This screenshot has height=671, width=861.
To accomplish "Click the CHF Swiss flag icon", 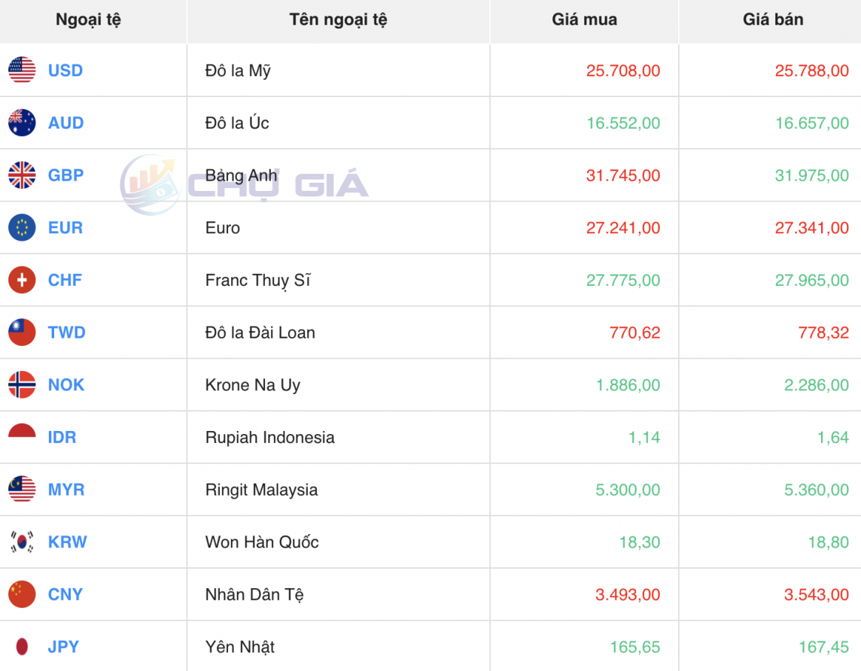I will click(22, 280).
